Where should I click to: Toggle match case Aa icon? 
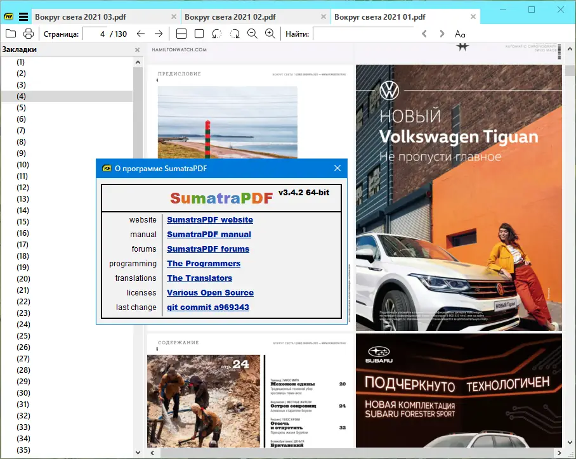click(x=460, y=34)
